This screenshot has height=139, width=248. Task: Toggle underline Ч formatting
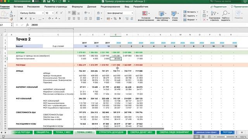click(x=30, y=19)
